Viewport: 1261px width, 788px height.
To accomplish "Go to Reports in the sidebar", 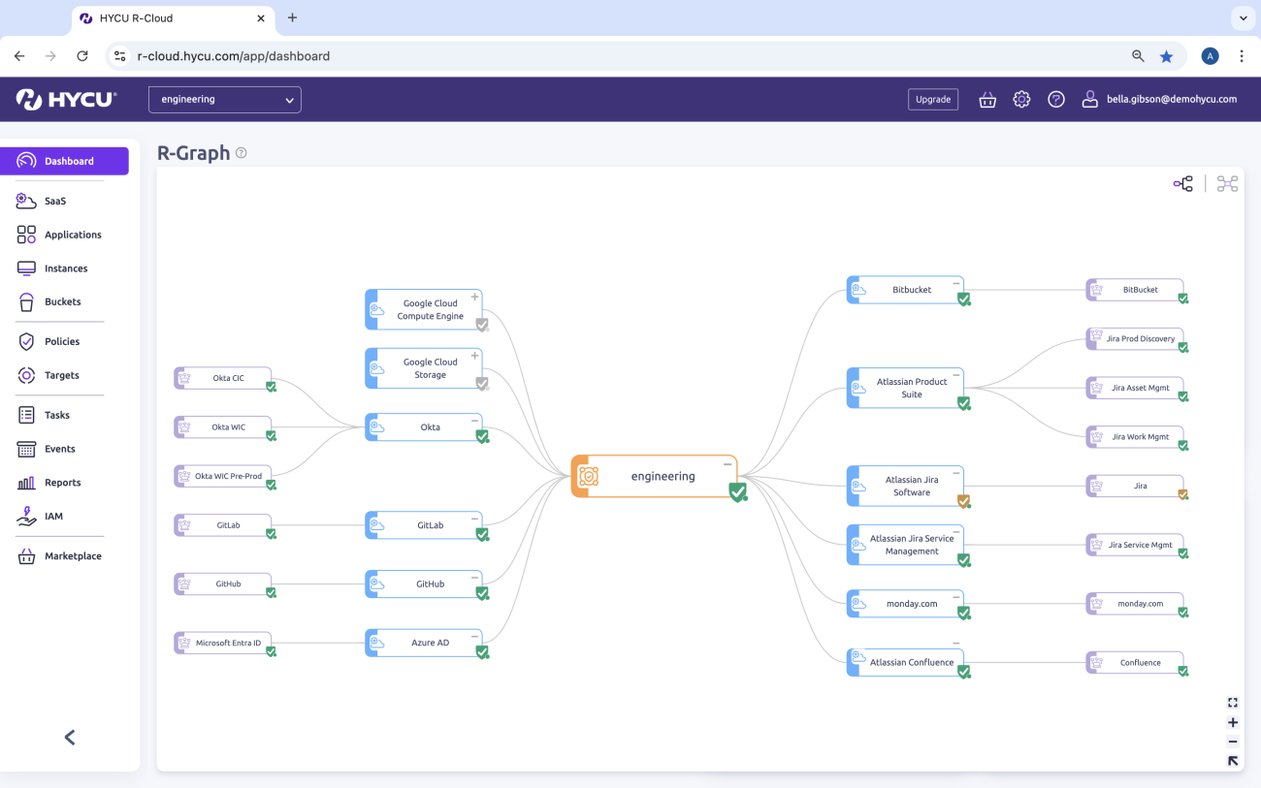I will click(x=62, y=483).
